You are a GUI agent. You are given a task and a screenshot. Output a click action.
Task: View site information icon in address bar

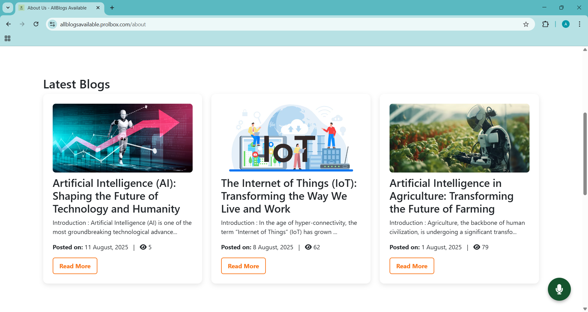pyautogui.click(x=53, y=24)
